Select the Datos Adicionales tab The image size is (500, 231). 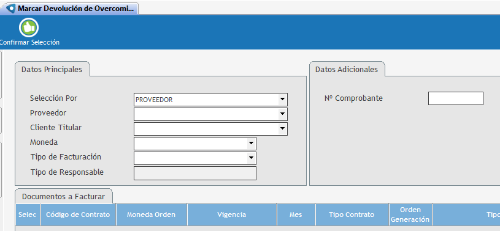pyautogui.click(x=347, y=69)
